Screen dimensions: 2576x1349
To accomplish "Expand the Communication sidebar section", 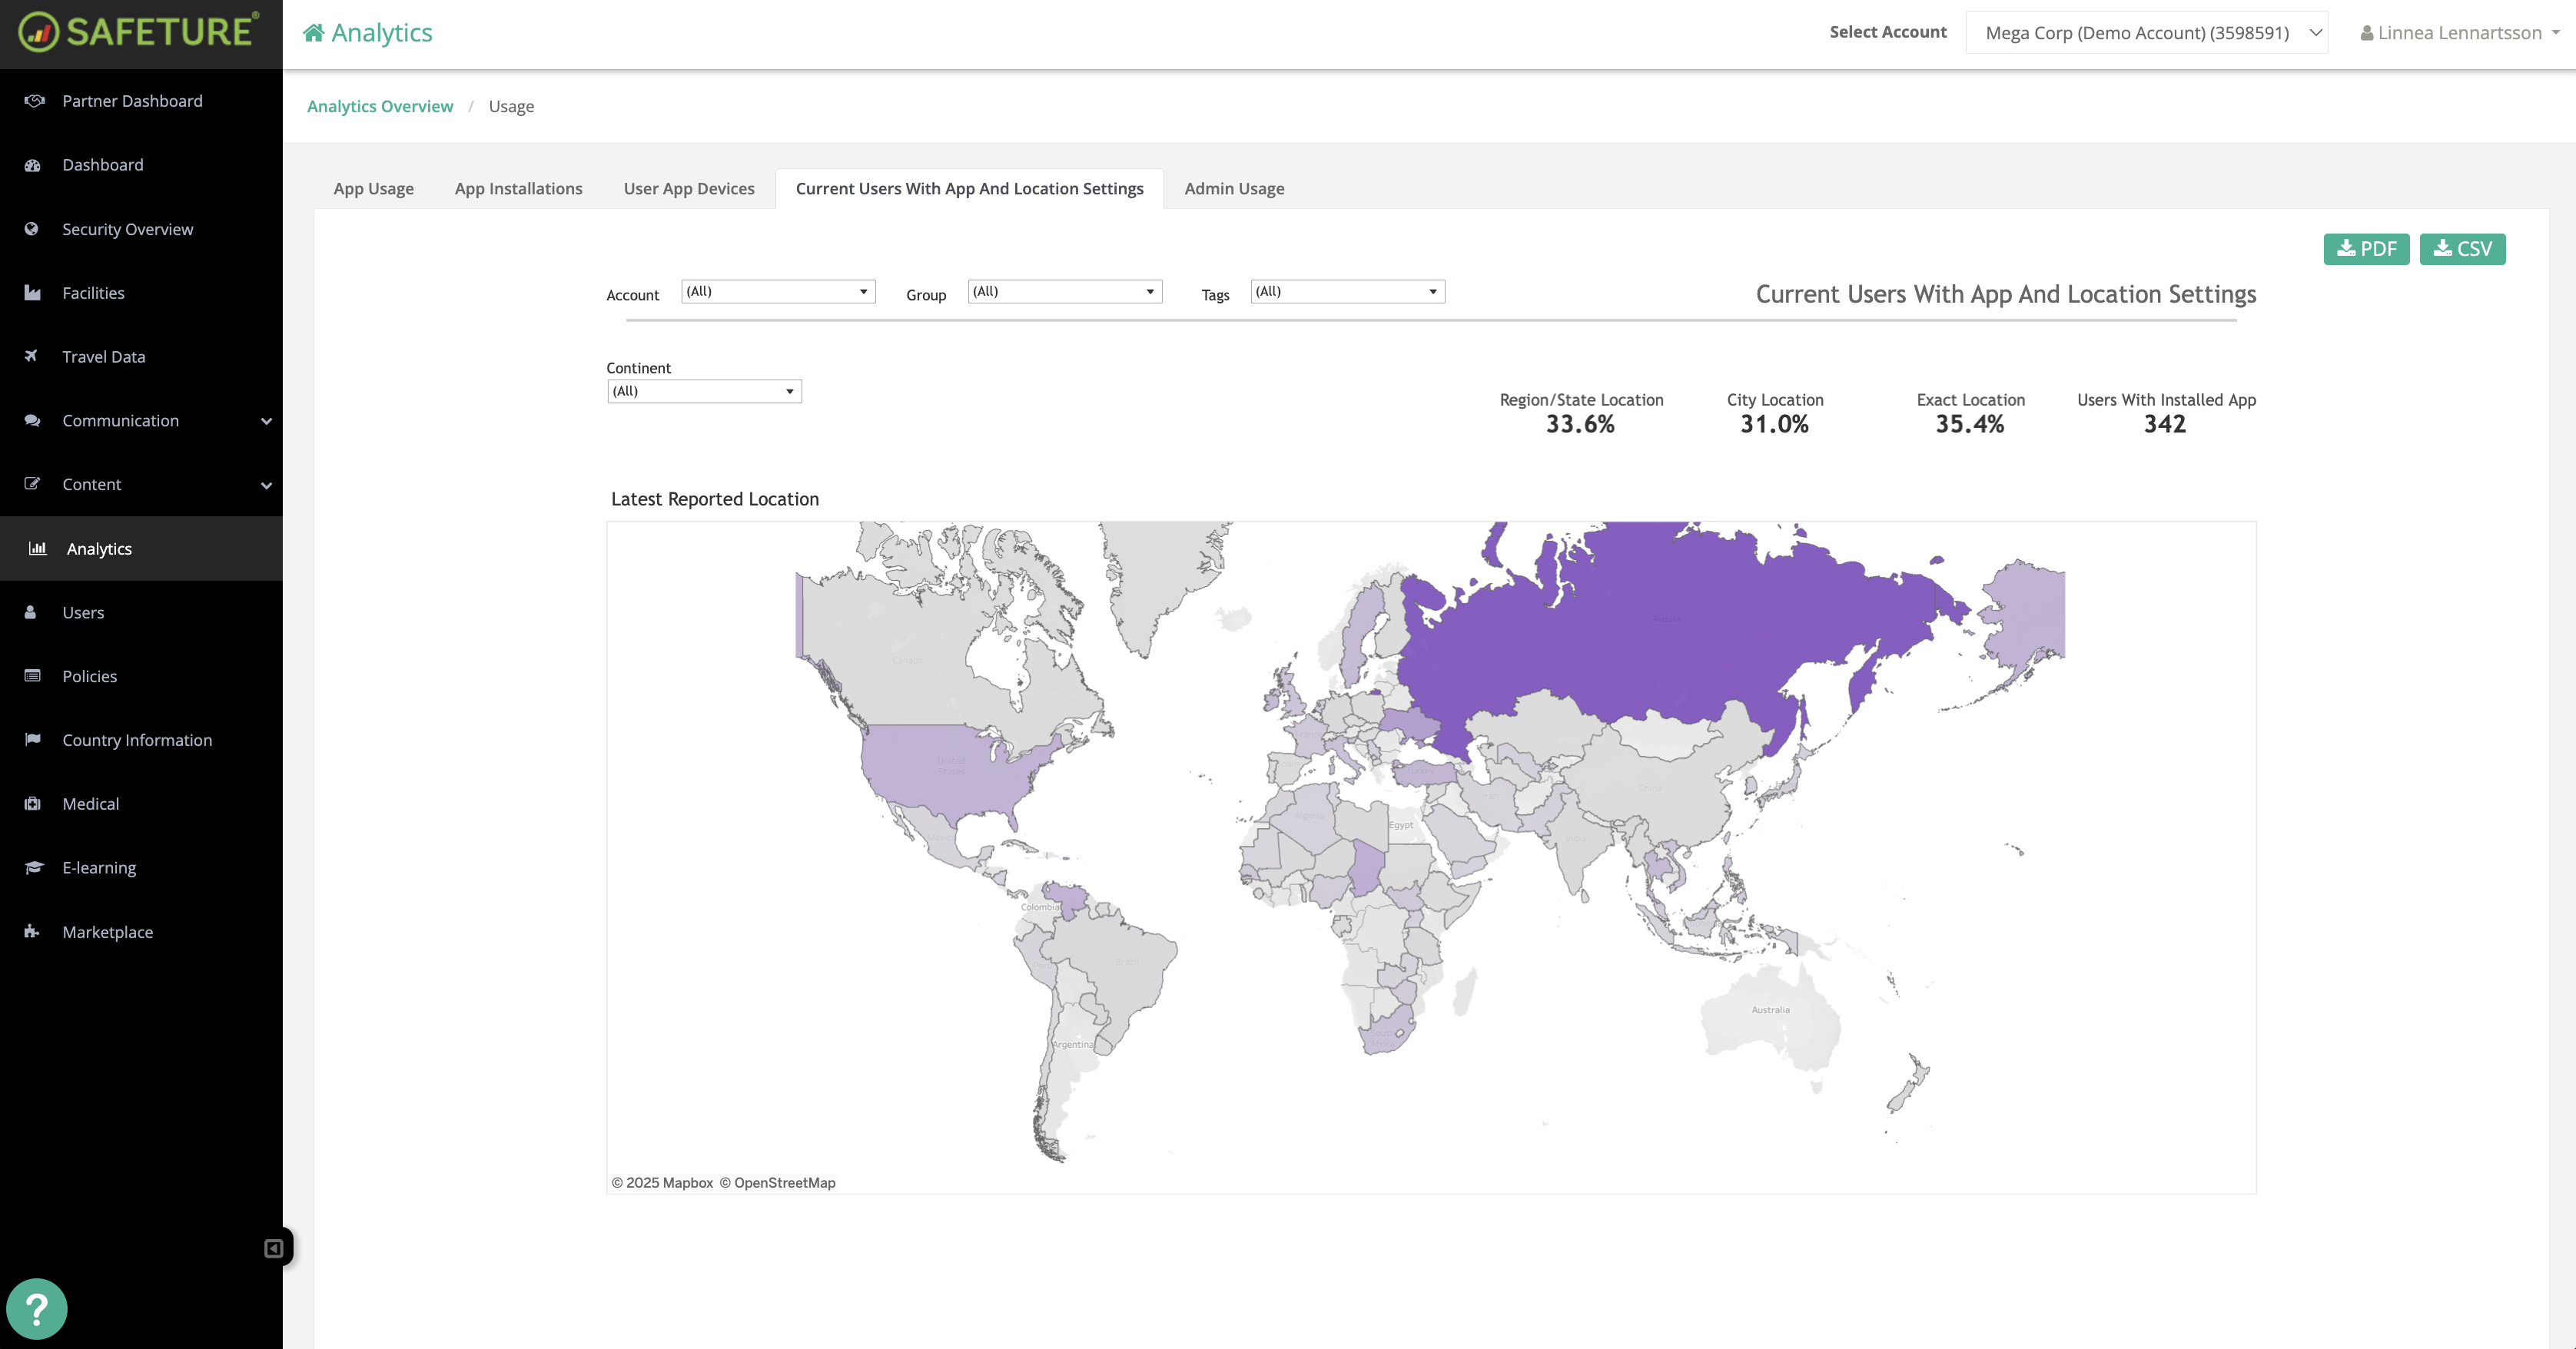I will 265,420.
